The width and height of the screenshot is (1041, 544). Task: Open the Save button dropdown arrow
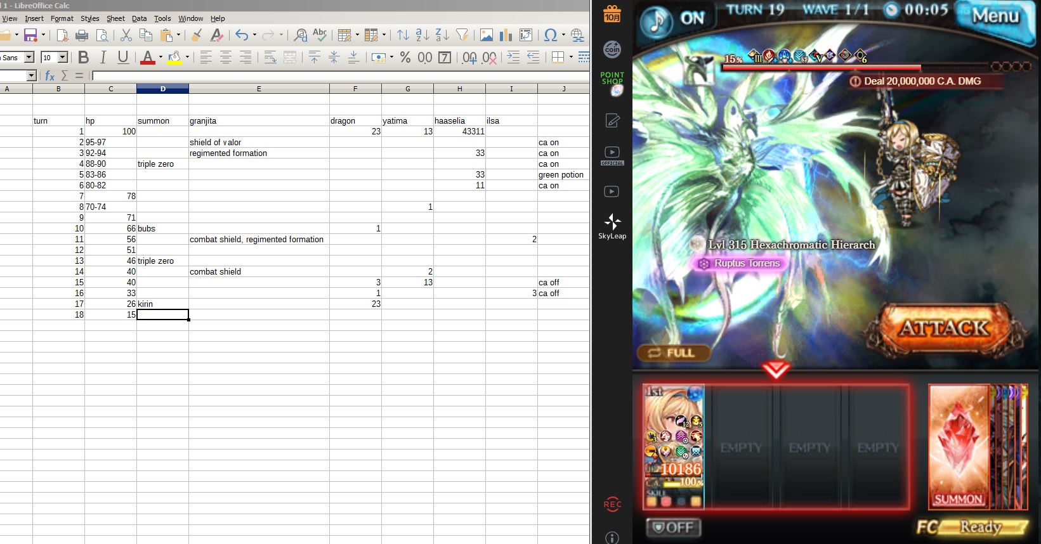tap(43, 36)
